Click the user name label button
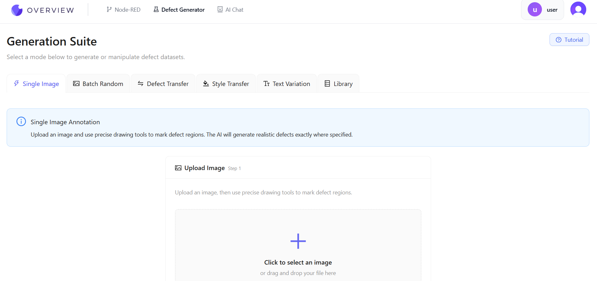 [x=552, y=10]
